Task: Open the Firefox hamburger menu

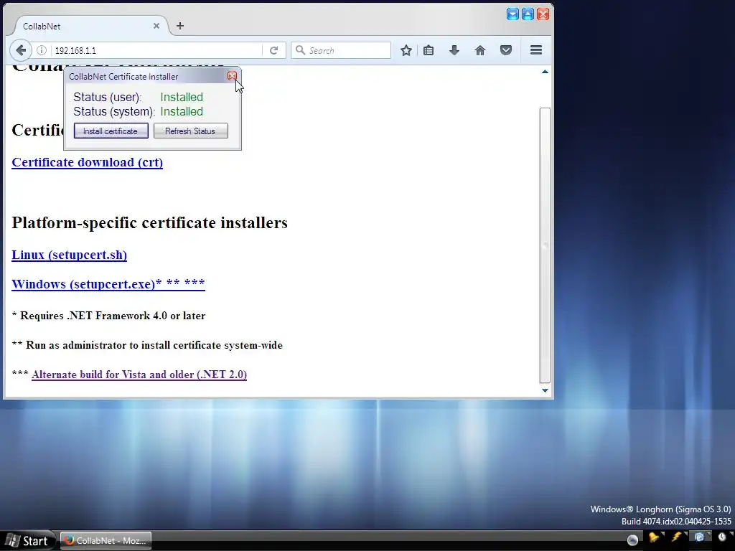Action: (x=536, y=50)
